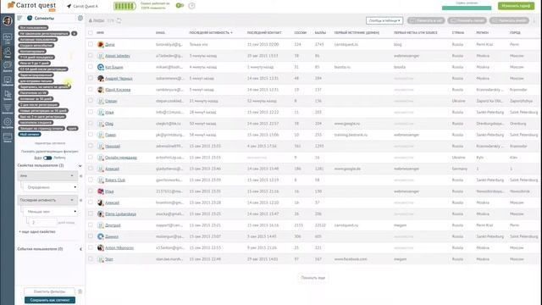Click the + еще одно свойство link

37,231
